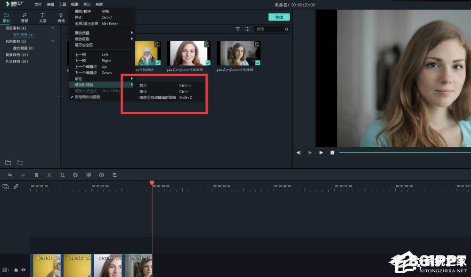The image size is (471, 277).
Task: Expand the 缩放级别 submenu
Action: point(102,39)
